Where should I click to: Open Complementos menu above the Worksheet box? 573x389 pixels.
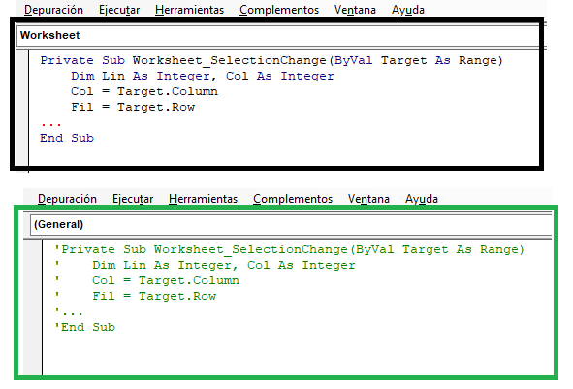(279, 10)
